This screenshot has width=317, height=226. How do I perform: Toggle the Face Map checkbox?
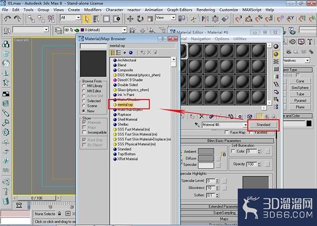(x=227, y=132)
